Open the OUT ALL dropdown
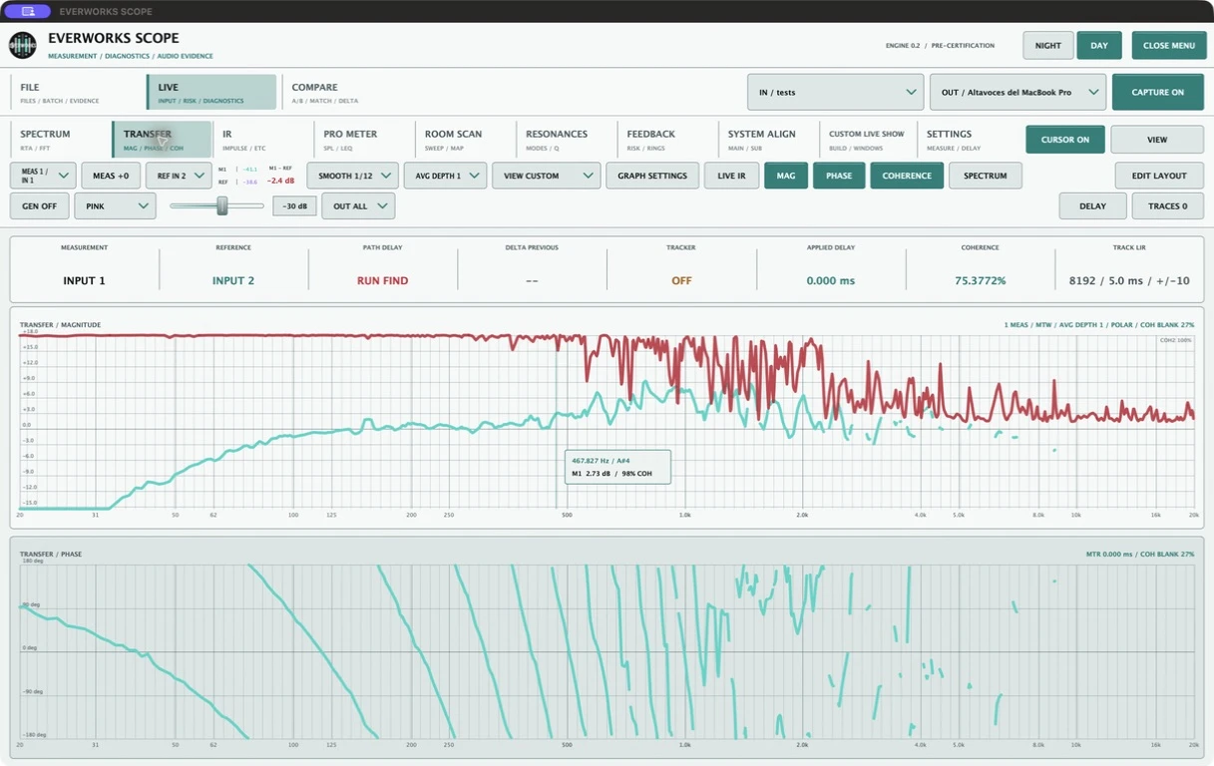 358,206
